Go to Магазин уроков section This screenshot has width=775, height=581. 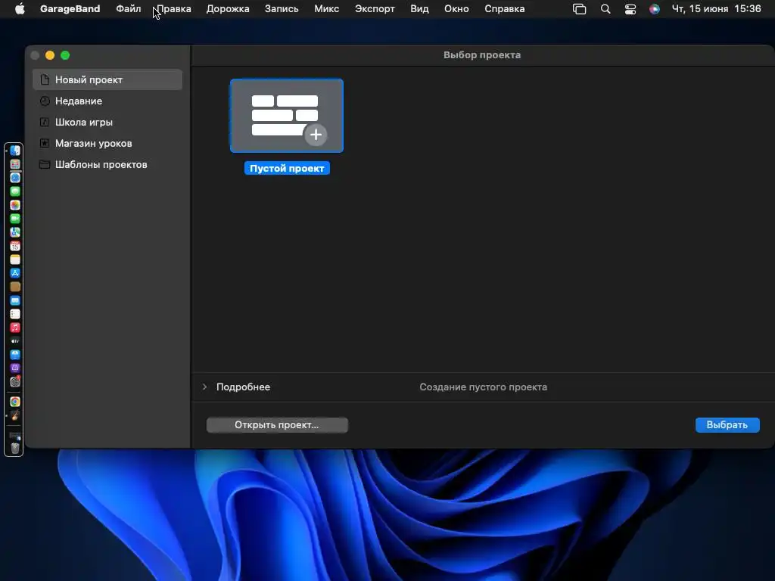[107, 143]
